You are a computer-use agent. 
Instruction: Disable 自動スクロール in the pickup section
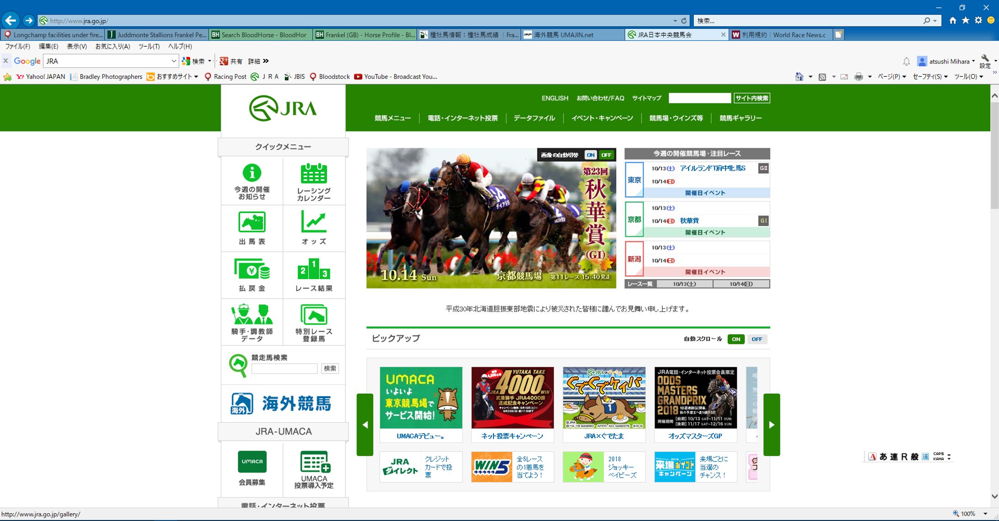(x=757, y=339)
